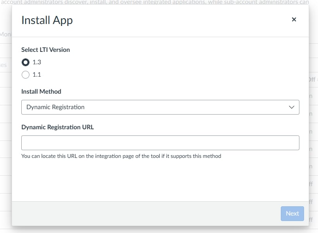Click the Dynamic Registration URL field
This screenshot has height=233, width=318.
tap(160, 143)
